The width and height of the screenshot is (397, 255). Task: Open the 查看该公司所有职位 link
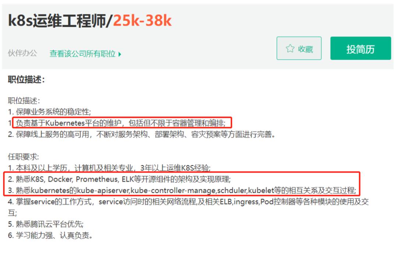coord(83,54)
